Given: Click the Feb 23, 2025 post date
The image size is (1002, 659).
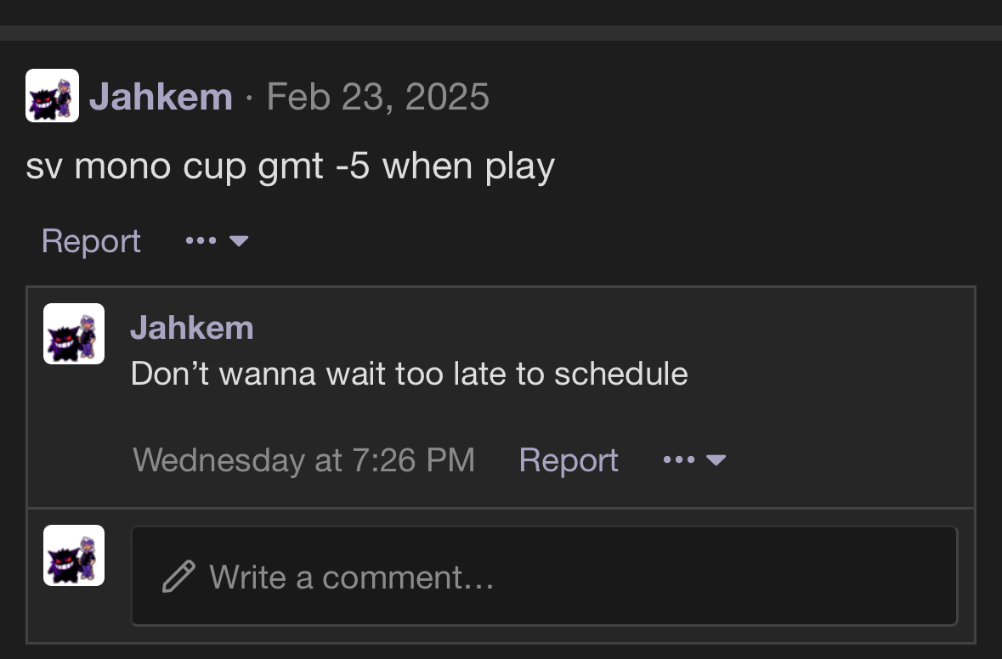Looking at the screenshot, I should 377,97.
